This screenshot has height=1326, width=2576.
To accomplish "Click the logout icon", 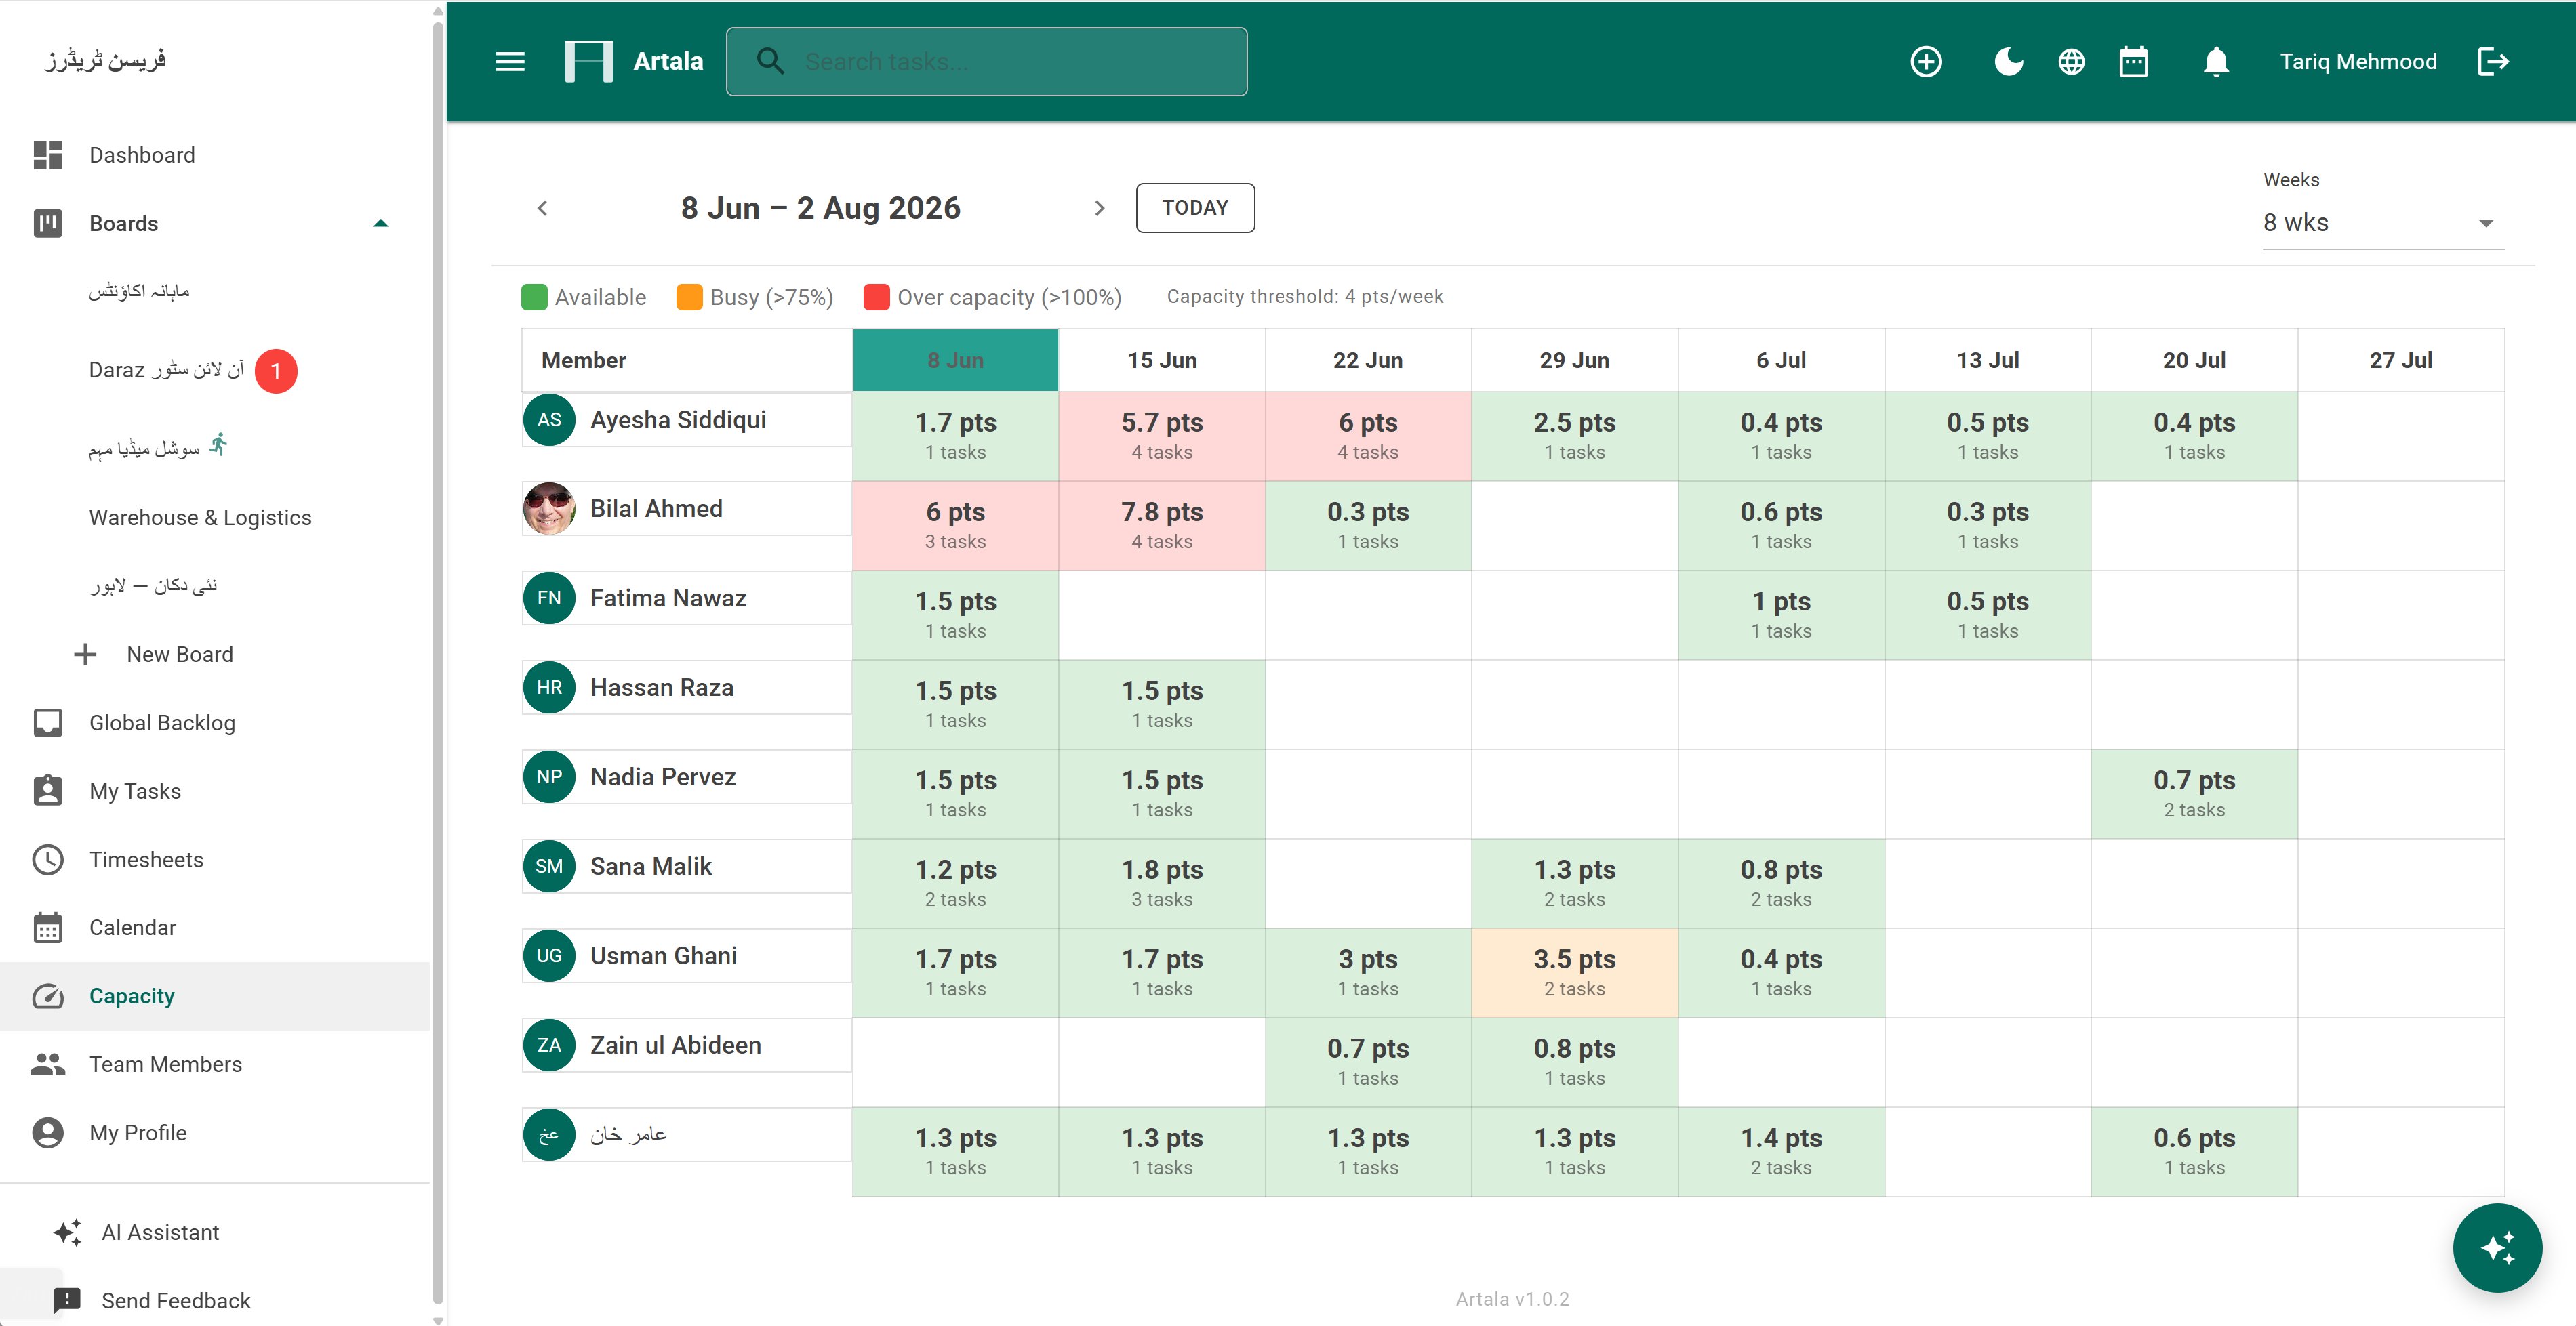I will tap(2493, 62).
